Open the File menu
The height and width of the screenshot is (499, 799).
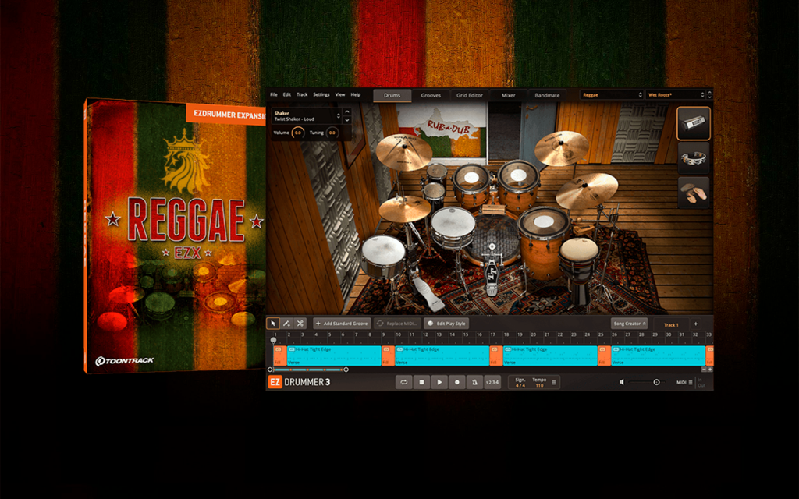click(x=274, y=94)
